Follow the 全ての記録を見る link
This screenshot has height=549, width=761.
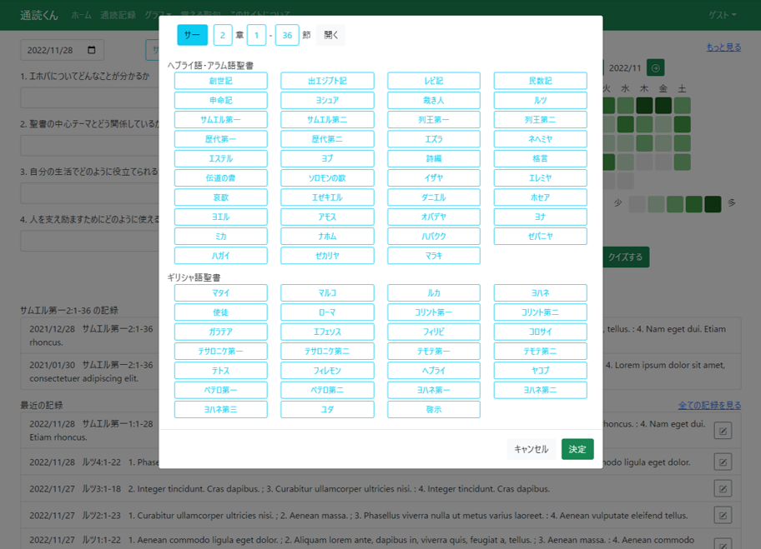pos(709,406)
